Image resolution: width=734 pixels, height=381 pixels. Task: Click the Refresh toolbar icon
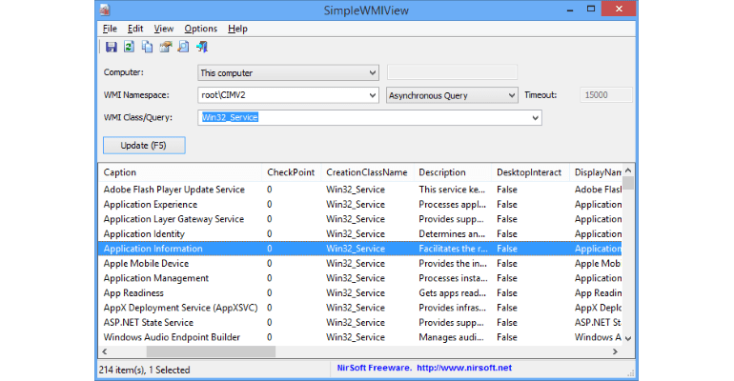click(x=129, y=47)
